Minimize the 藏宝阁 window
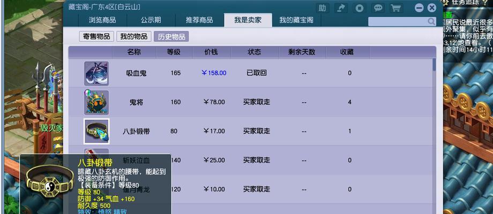The width and height of the screenshot is (493, 214). point(419,8)
